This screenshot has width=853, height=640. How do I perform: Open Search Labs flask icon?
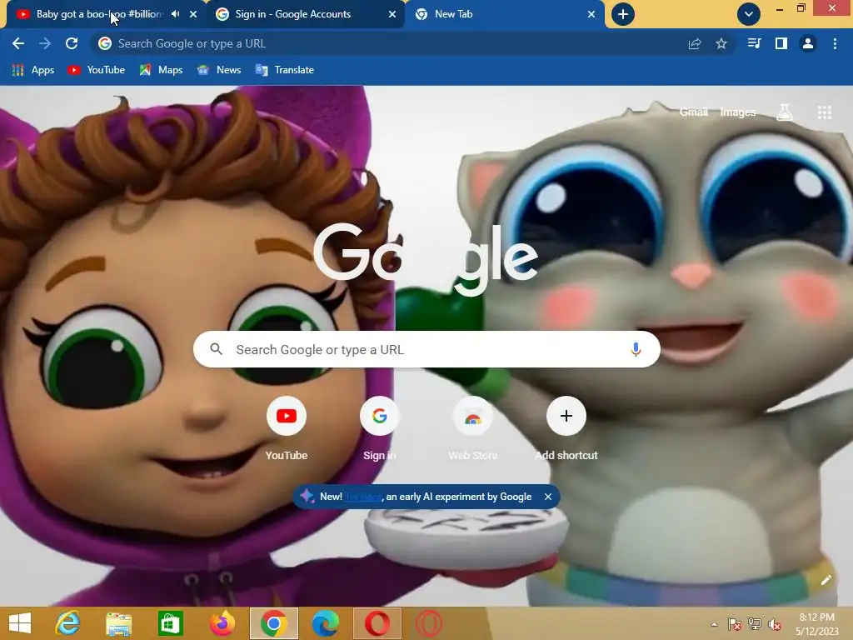point(784,112)
